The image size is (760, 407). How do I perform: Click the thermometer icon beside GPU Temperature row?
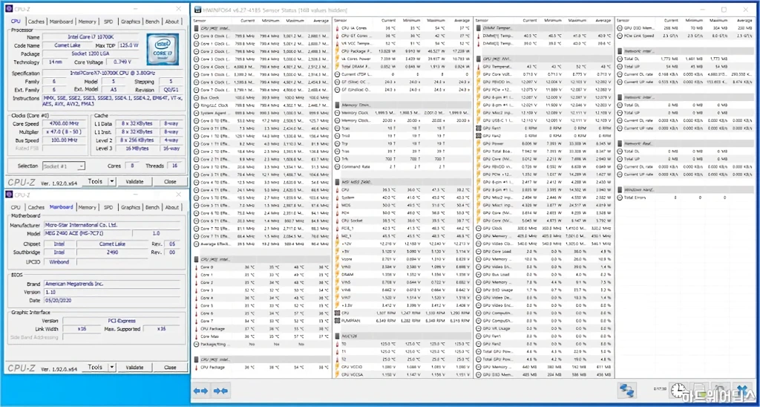(x=479, y=66)
